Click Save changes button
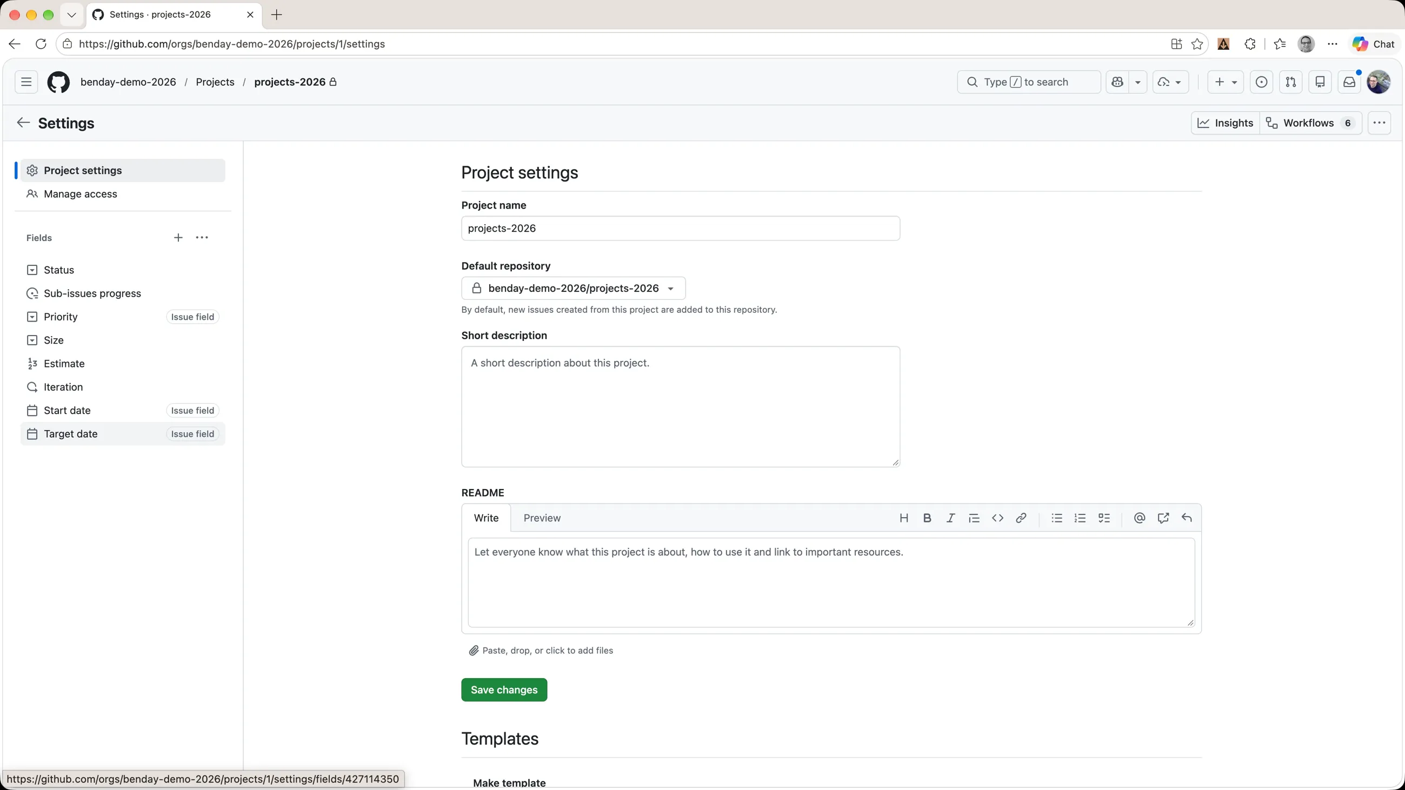This screenshot has height=790, width=1405. pos(504,689)
